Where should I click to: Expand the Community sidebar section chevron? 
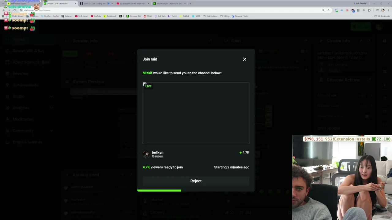coord(51,131)
